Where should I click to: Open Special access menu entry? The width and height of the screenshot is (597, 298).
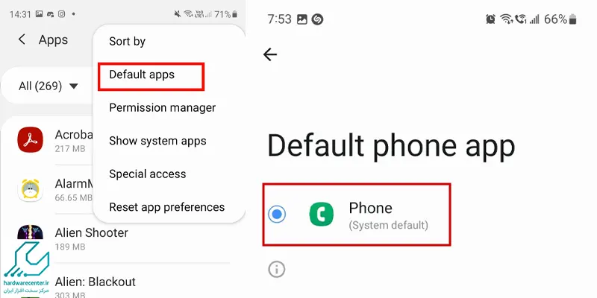147,174
